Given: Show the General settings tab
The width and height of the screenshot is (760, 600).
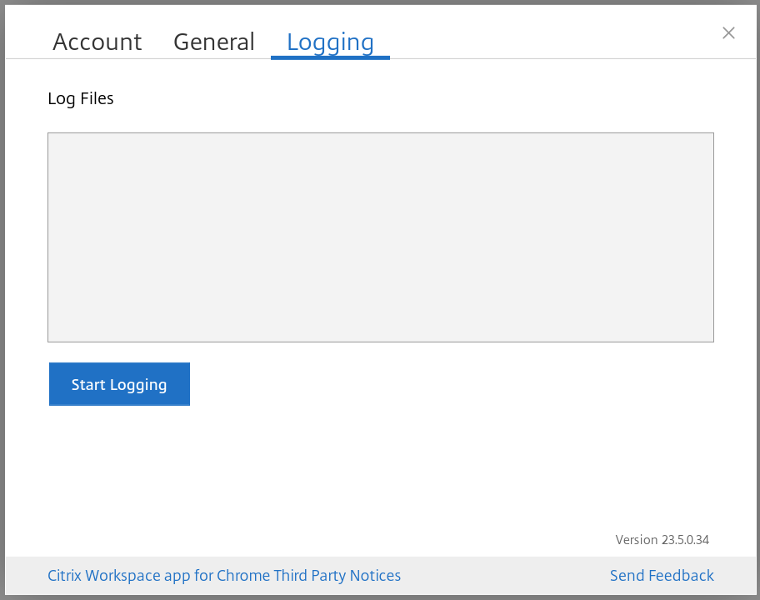Looking at the screenshot, I should (x=214, y=42).
